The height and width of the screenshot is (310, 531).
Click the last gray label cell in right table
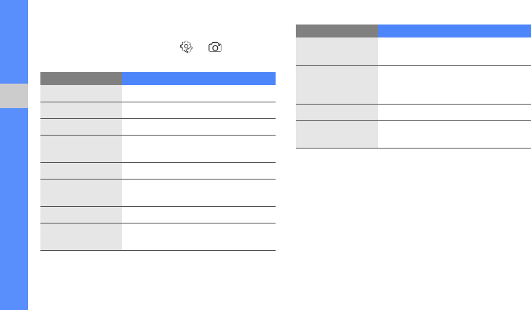pyautogui.click(x=336, y=134)
